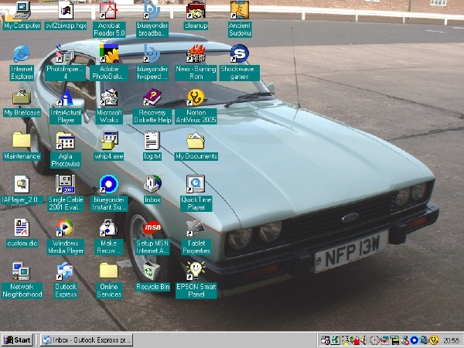Select the Adobe PhotoDeluxe icon
The height and width of the screenshot is (348, 464).
click(x=109, y=54)
